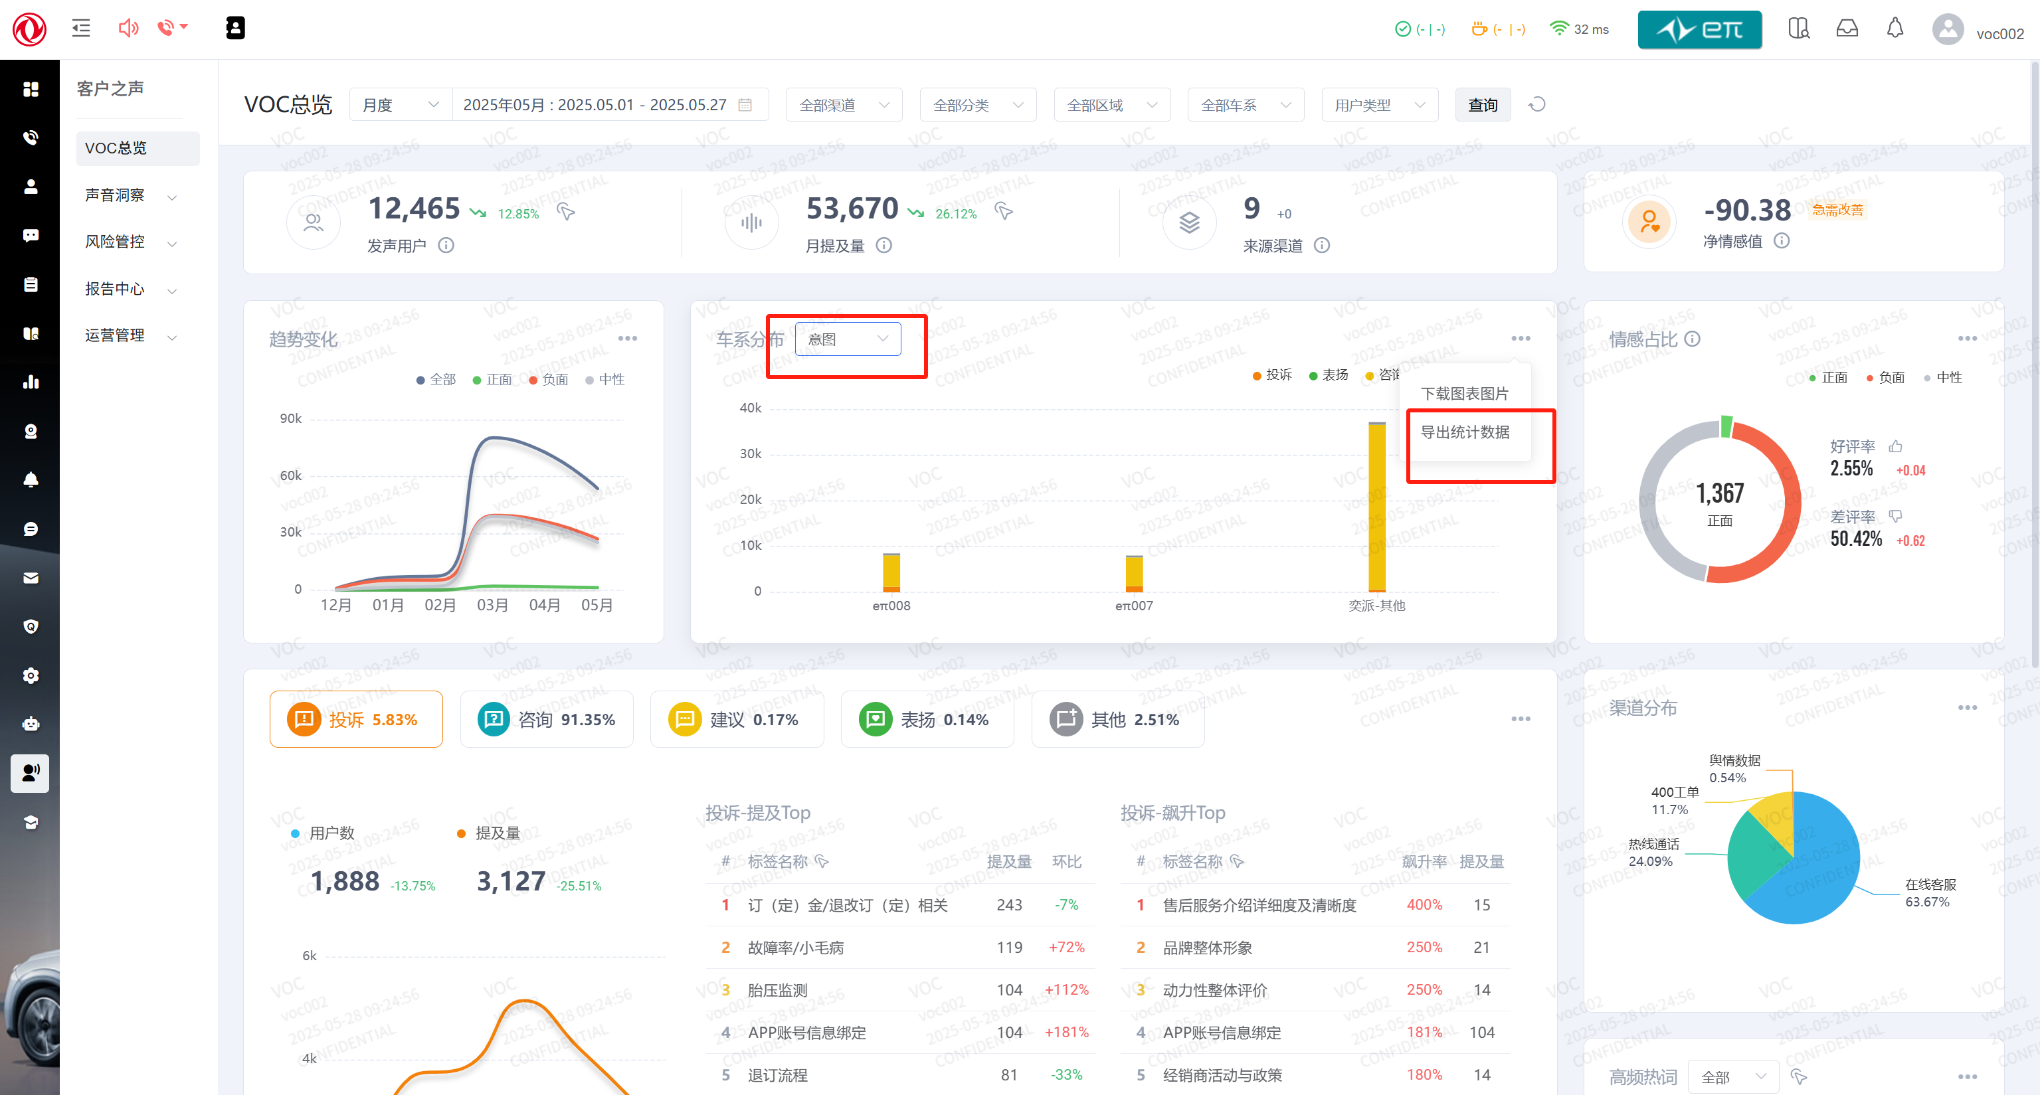Toggle 投诉 series in 车系分布 legend
The width and height of the screenshot is (2040, 1095).
point(1272,375)
